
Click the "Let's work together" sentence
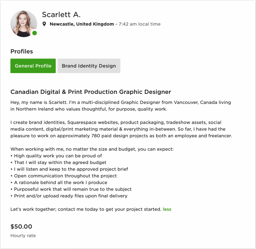point(85,209)
